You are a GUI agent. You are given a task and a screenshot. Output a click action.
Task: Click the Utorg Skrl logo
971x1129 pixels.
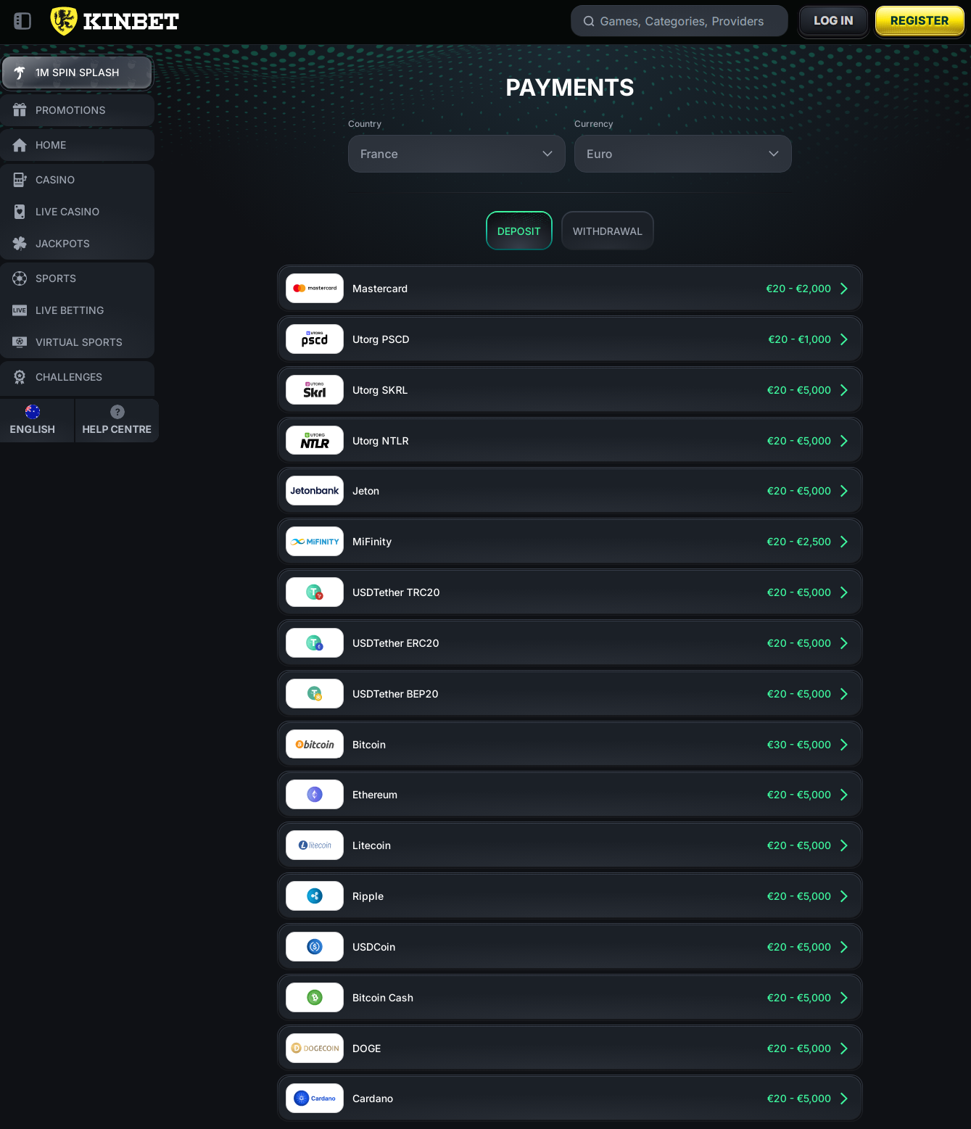pyautogui.click(x=315, y=390)
